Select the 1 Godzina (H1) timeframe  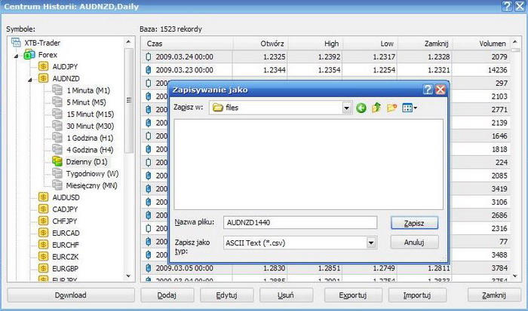[x=90, y=138]
